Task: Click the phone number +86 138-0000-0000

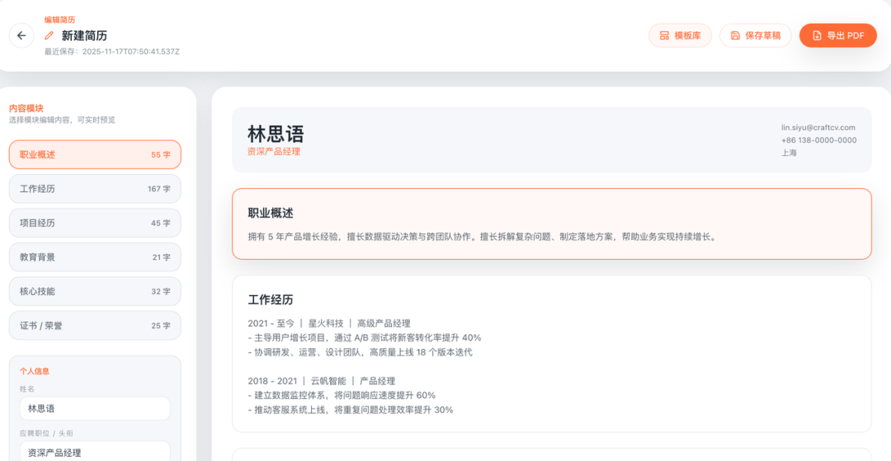Action: [x=819, y=140]
